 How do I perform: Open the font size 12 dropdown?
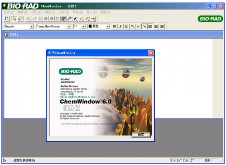[83, 26]
